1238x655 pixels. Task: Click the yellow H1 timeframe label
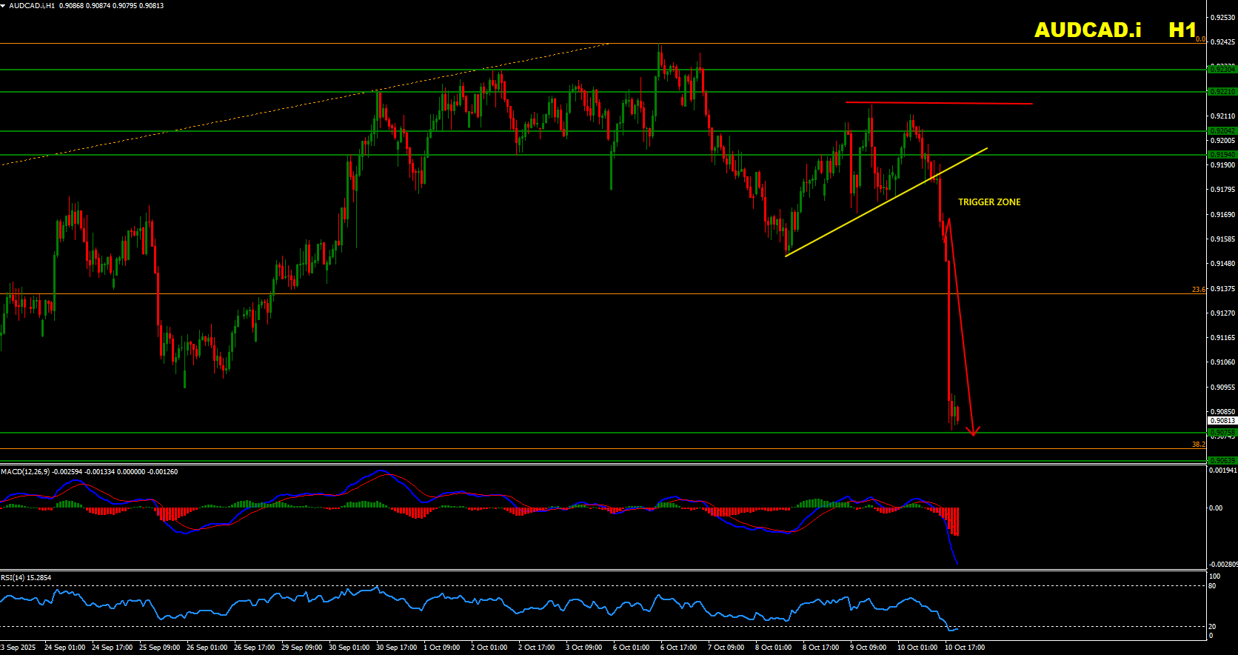1182,30
